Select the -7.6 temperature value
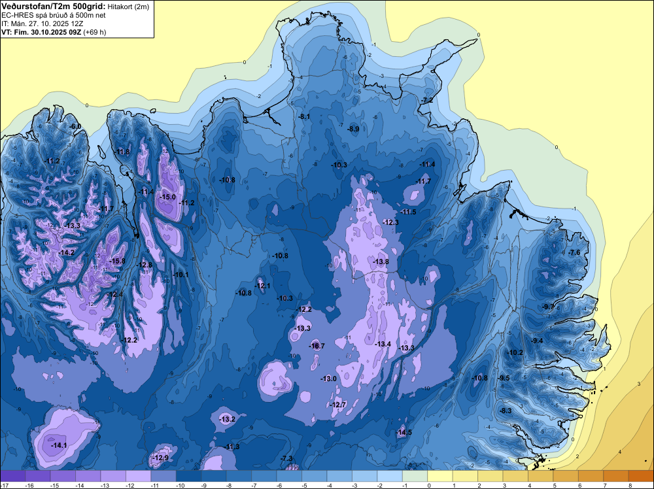Screen dimensions: 654x489 pyautogui.click(x=574, y=252)
